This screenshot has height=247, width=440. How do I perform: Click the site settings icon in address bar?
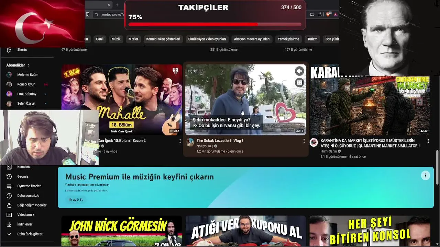click(96, 14)
